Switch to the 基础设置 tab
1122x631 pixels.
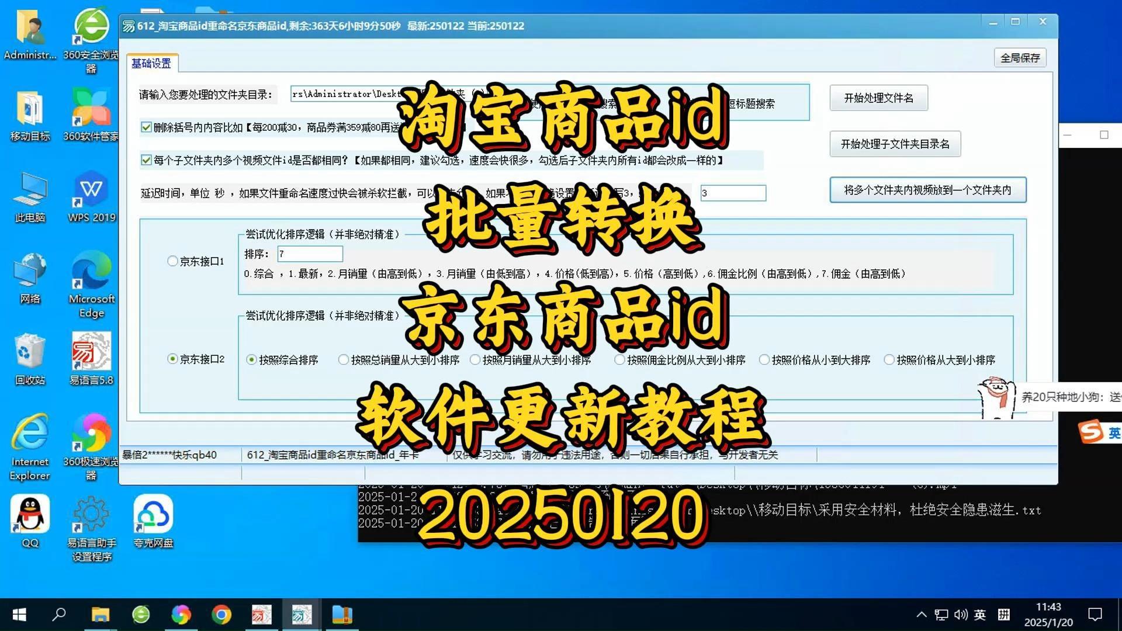pos(153,63)
